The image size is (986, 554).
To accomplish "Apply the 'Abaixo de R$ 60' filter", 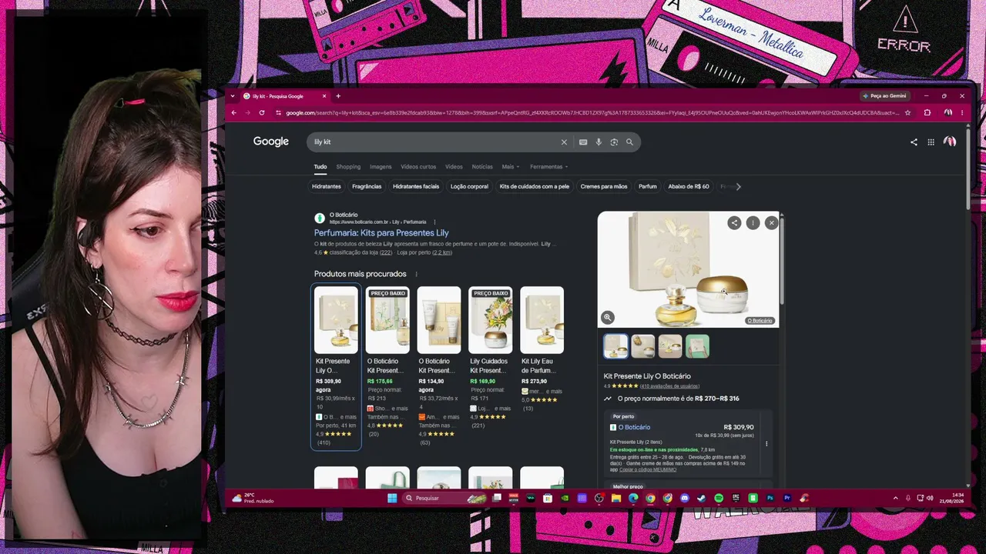I will [x=689, y=187].
